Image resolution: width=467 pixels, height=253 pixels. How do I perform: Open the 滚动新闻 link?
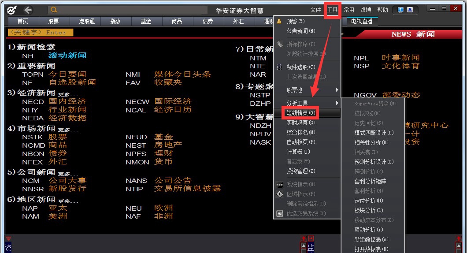[67, 56]
